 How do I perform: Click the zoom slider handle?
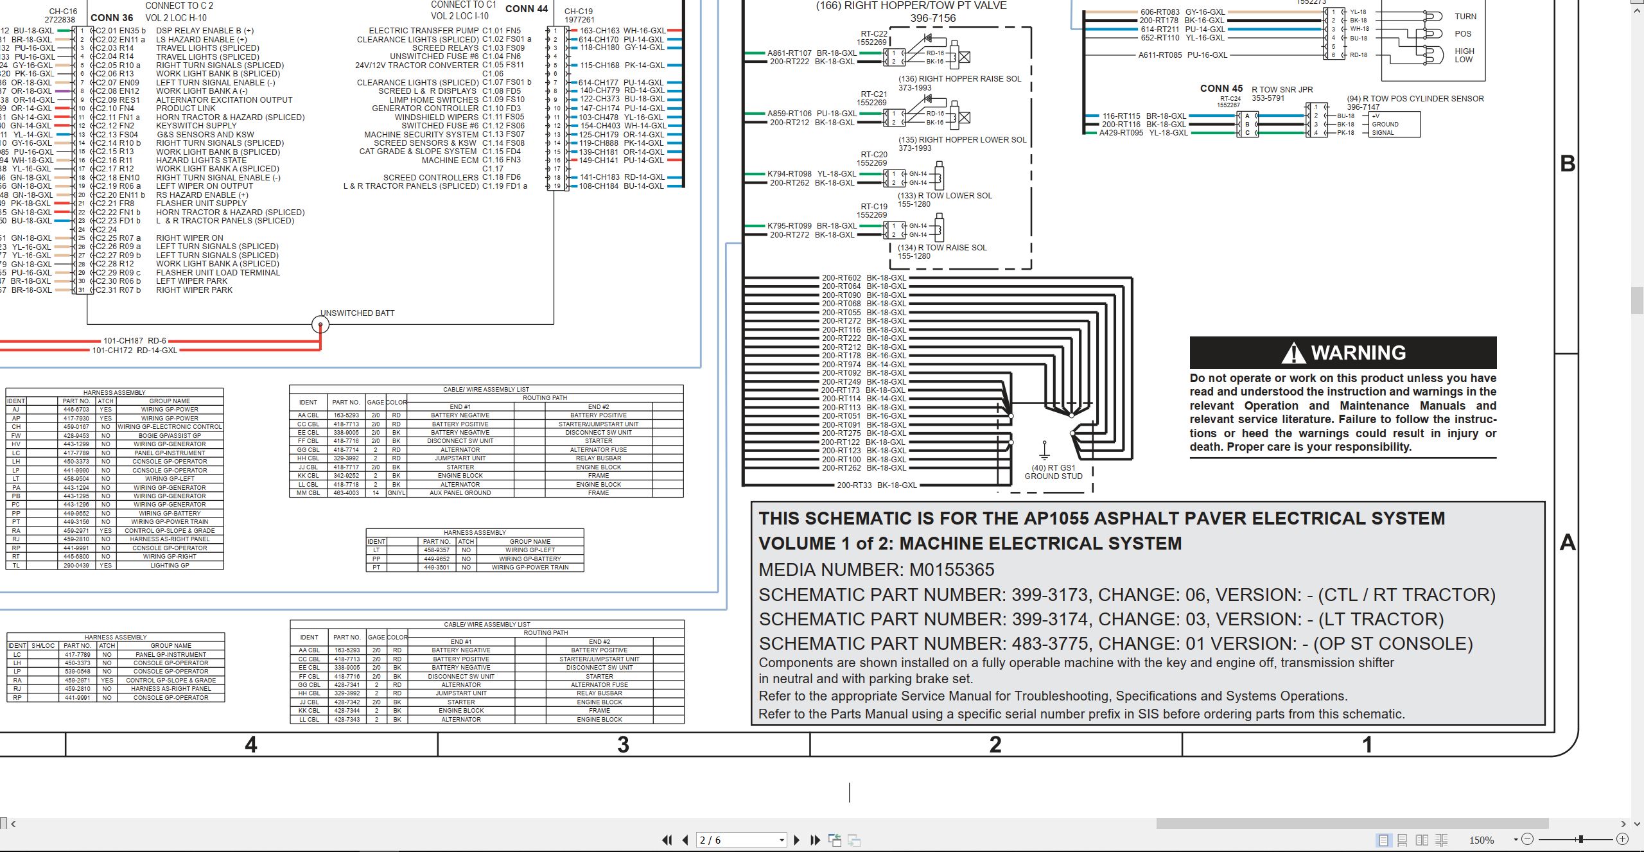point(1581,839)
